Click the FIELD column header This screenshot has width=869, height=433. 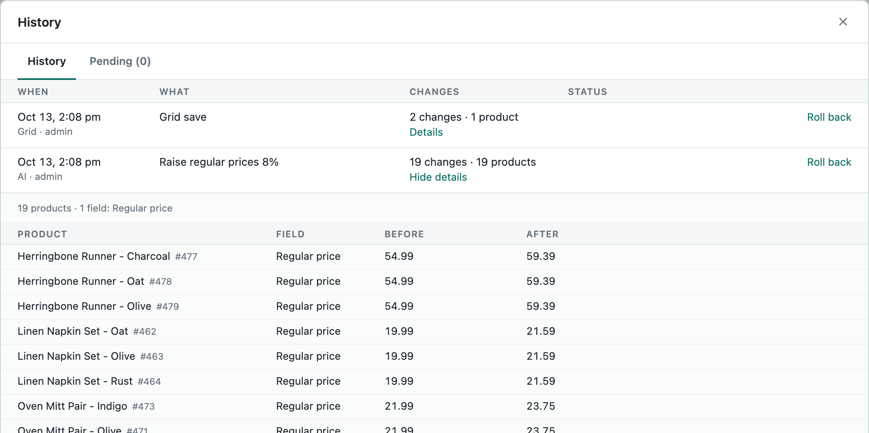click(x=290, y=234)
